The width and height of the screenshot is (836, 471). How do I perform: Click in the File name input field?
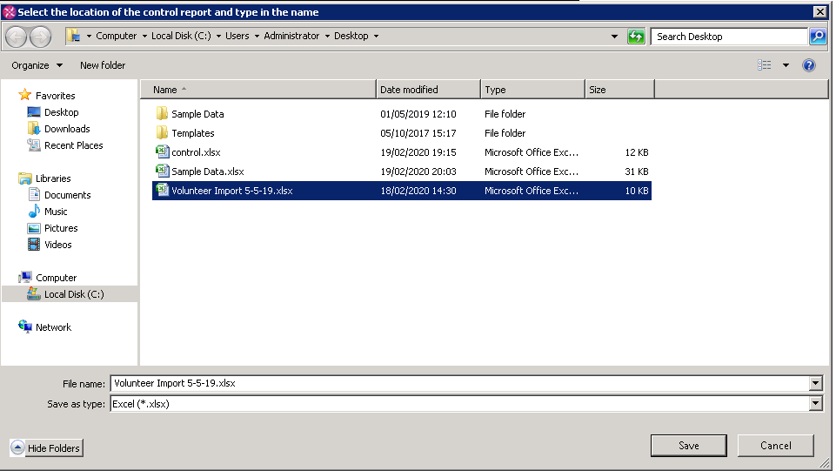460,383
